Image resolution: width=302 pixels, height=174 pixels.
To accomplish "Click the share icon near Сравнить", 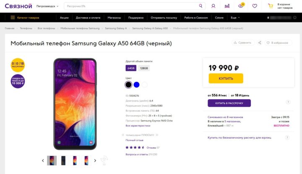I will (260, 43).
